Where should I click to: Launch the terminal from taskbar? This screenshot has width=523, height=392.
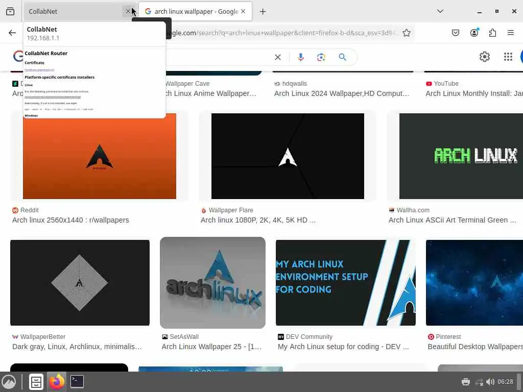pos(77,382)
